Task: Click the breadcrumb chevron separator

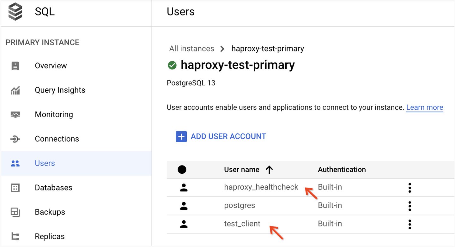Action: tap(222, 49)
